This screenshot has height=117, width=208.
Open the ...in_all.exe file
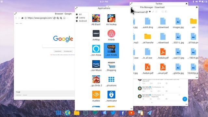coord(148,53)
